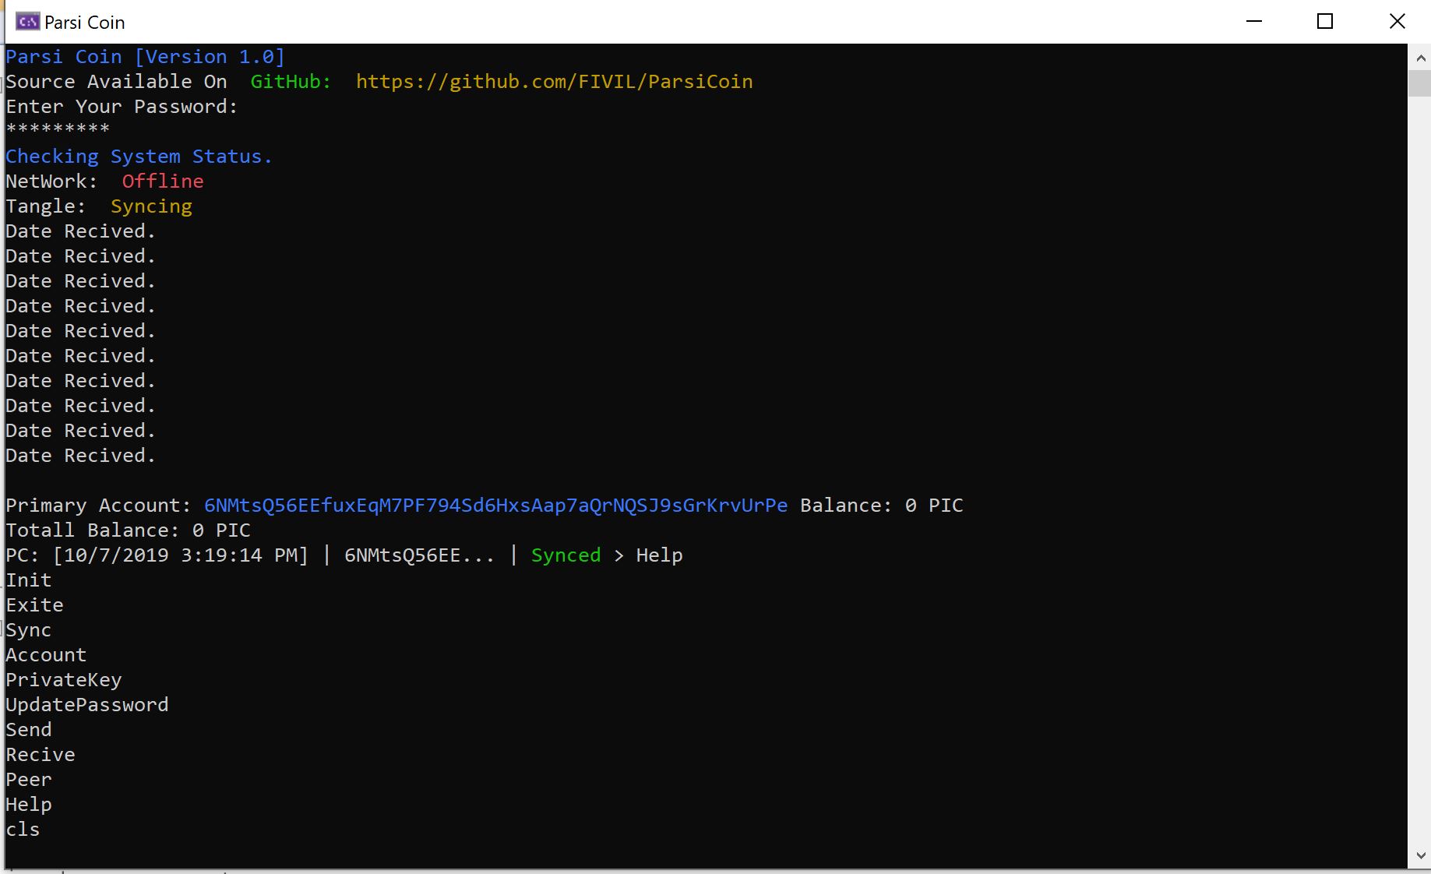Click 'Enter Your Password:' prompt text
This screenshot has width=1431, height=874.
122,107
